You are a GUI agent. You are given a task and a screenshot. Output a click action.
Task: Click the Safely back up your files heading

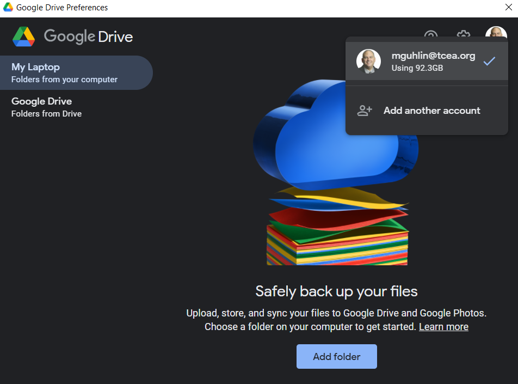pyautogui.click(x=336, y=291)
